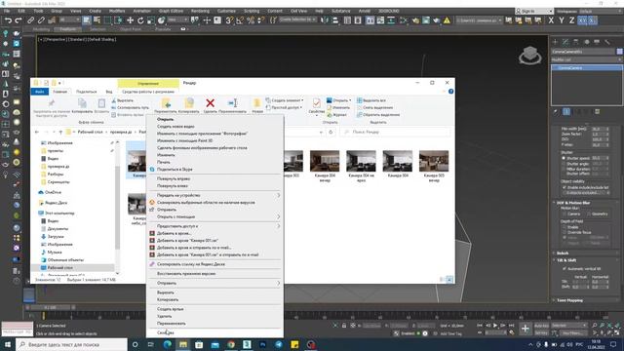Viewport: 624px width, 351px height.
Task: Toggle the Percent Snap icon
Action: [x=251, y=20]
